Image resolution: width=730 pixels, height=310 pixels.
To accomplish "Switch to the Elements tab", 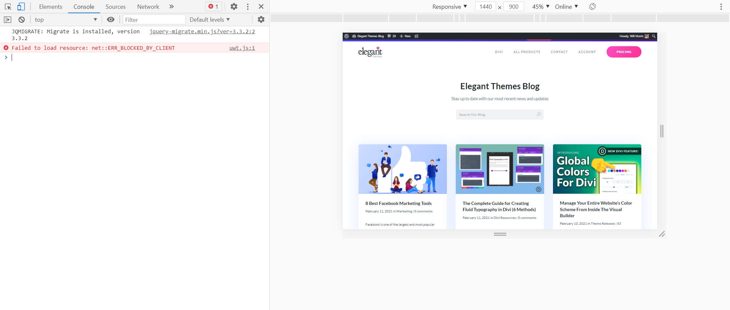I will tap(50, 6).
